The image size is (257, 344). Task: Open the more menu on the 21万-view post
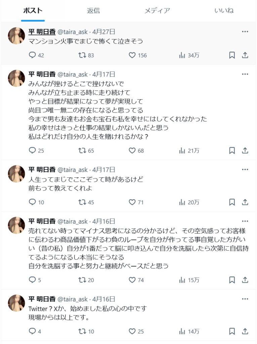pyautogui.click(x=245, y=74)
